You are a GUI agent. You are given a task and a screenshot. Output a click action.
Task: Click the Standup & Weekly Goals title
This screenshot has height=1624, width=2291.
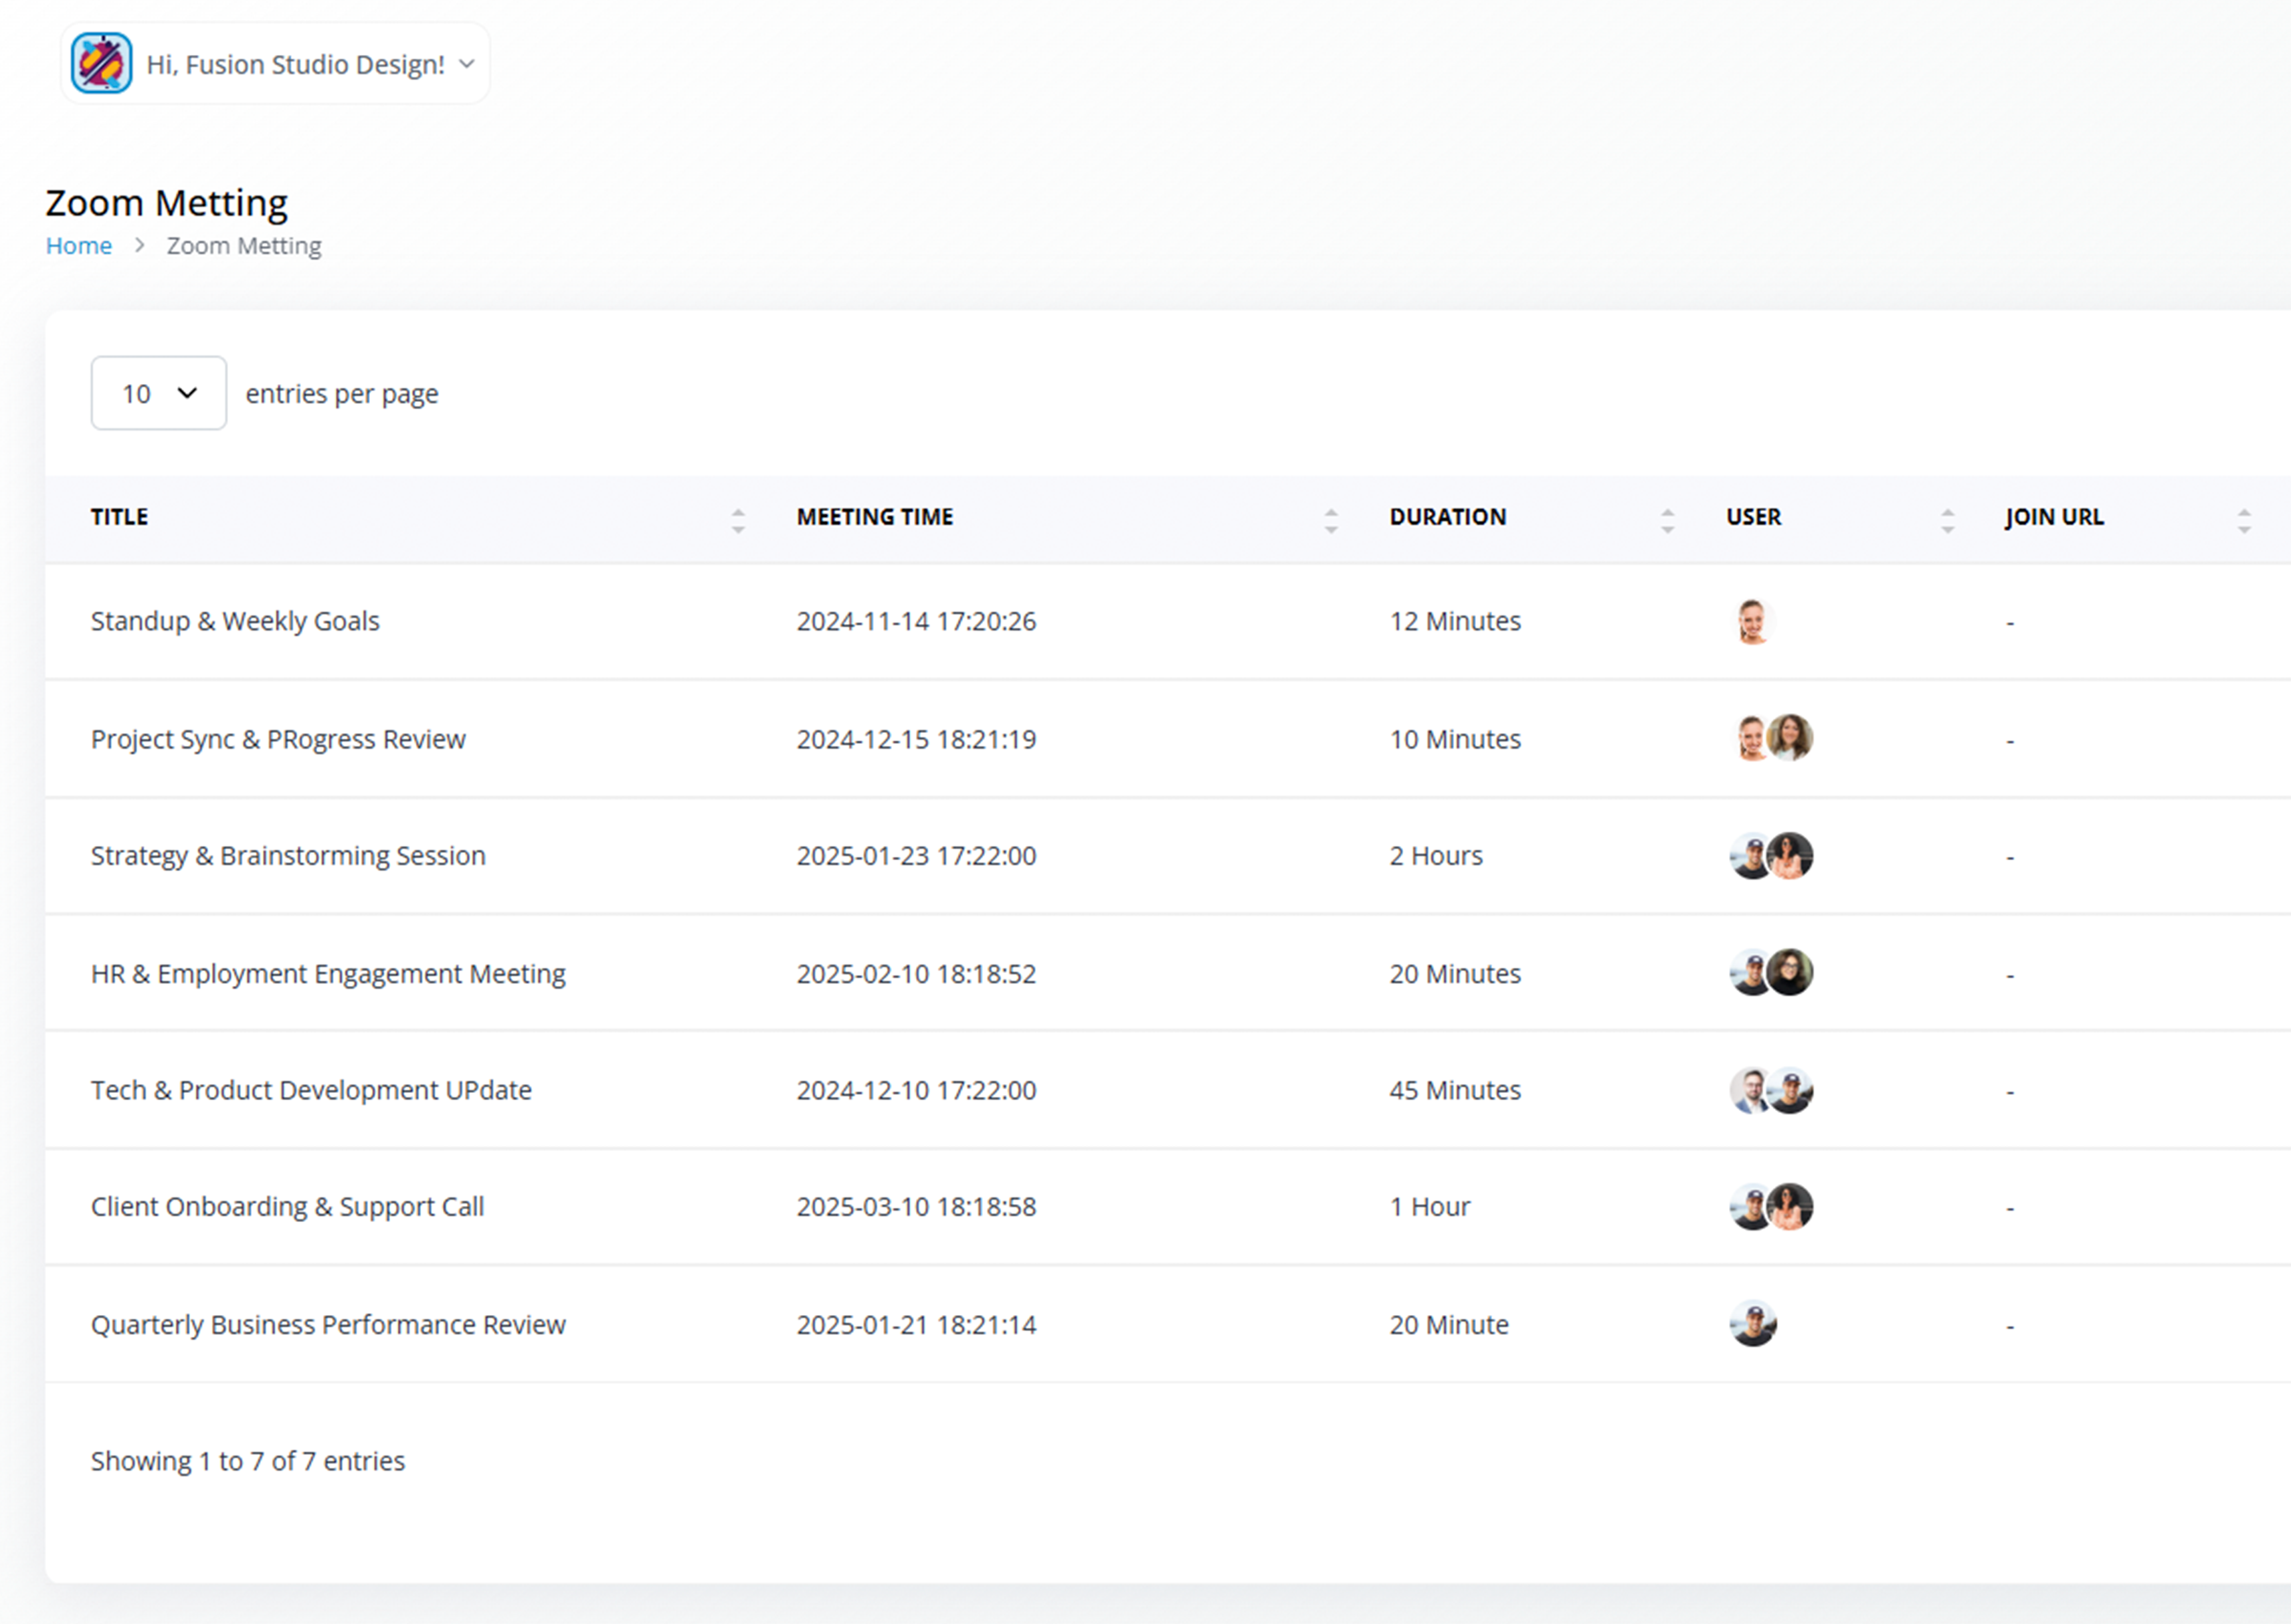(x=235, y=621)
